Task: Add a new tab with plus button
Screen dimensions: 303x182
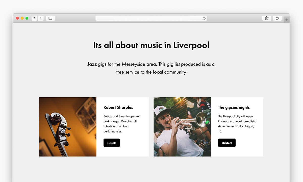Action: [287, 20]
